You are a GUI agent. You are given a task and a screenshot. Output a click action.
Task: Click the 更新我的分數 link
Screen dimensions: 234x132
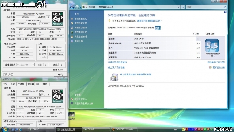(219, 67)
